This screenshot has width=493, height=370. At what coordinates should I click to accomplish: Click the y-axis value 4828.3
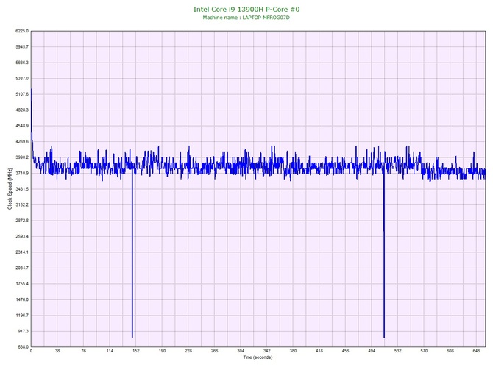pos(22,110)
